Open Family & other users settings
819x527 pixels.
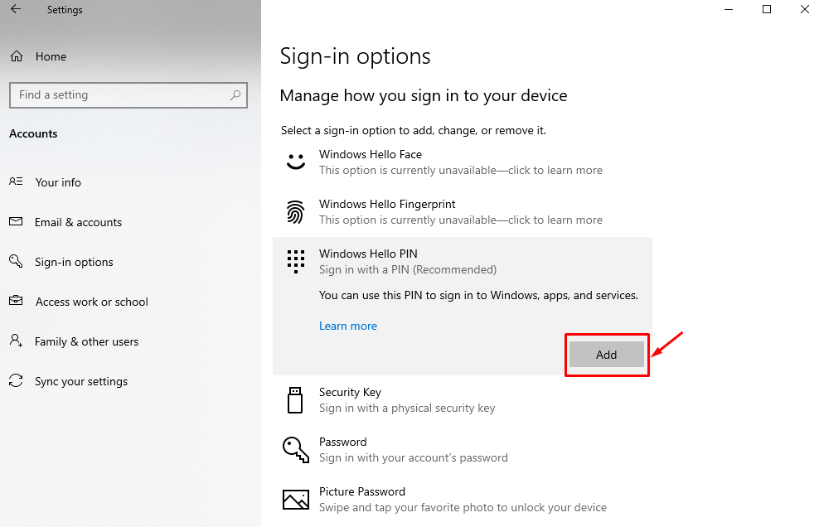[x=85, y=341]
